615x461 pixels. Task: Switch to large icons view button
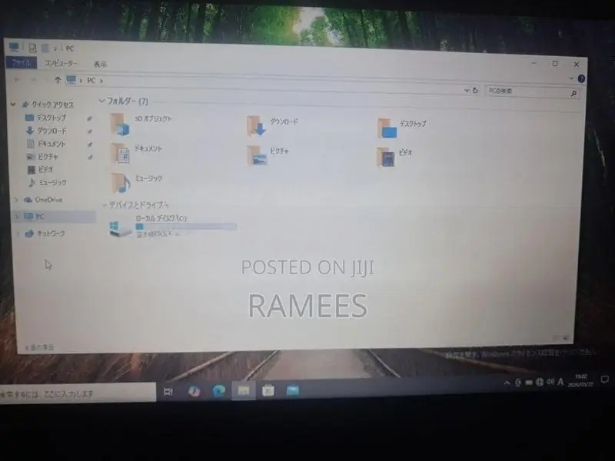pyautogui.click(x=565, y=337)
